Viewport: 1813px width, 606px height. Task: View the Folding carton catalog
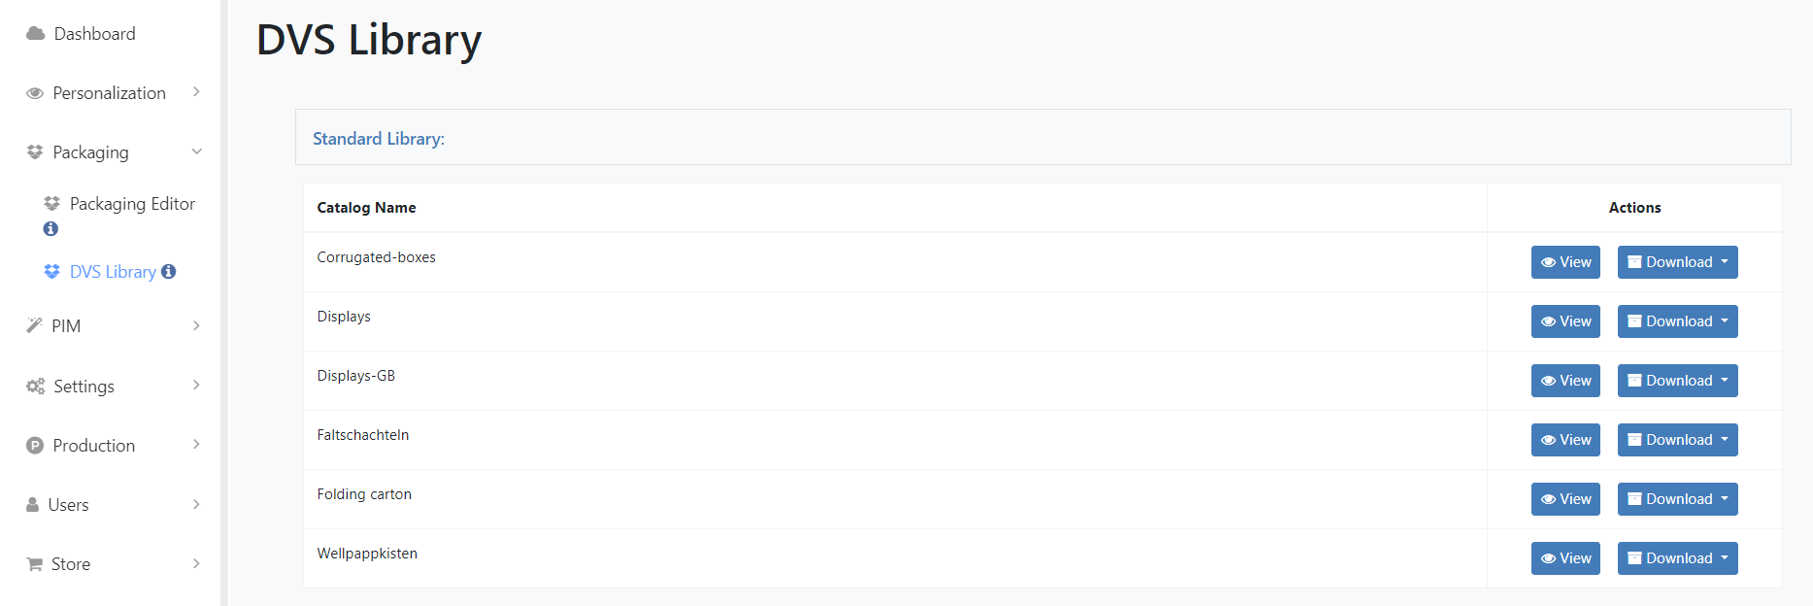1565,499
